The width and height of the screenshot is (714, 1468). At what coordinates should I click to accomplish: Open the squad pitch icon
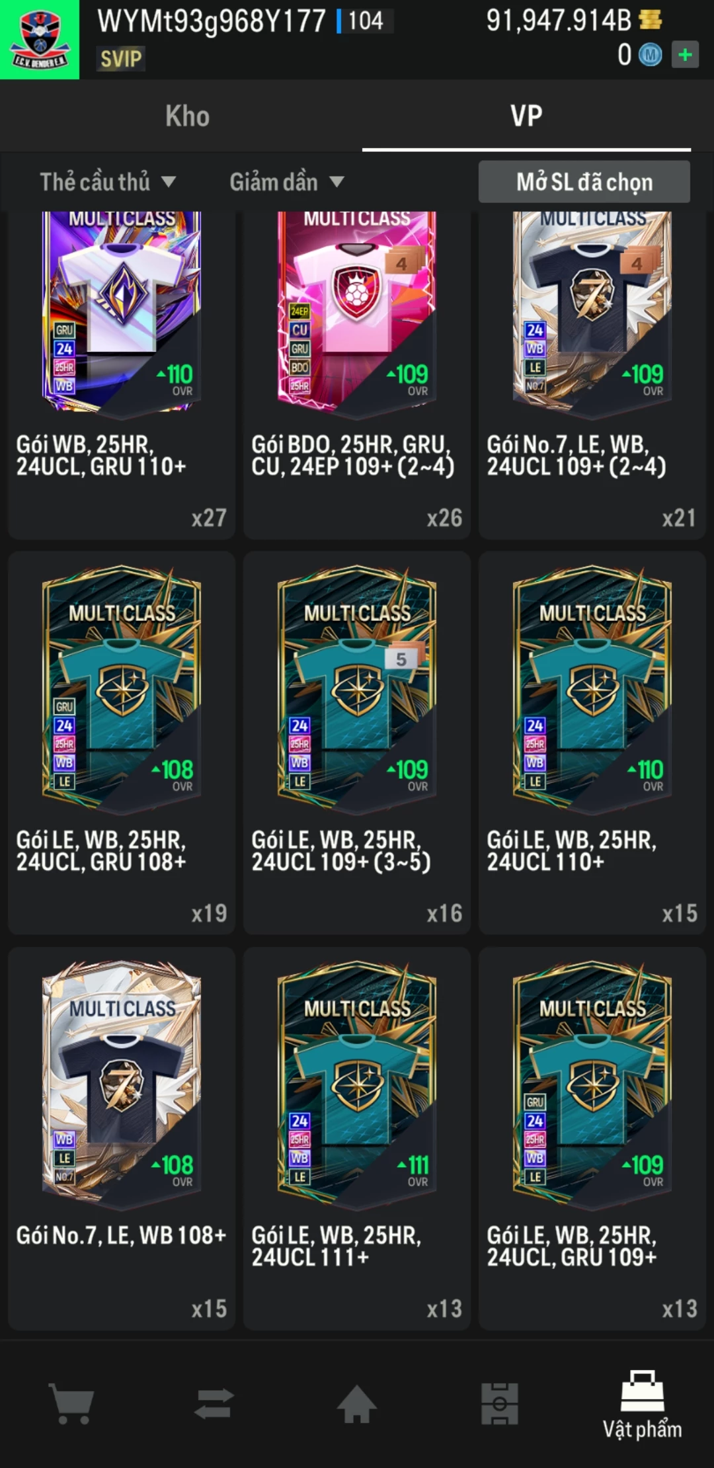[499, 1404]
